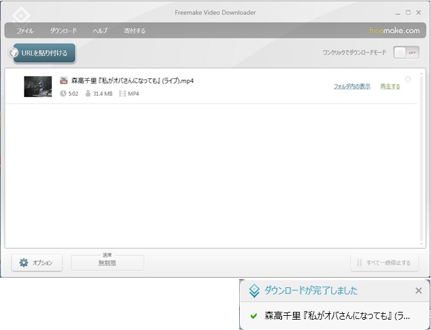Select the video thumbnail for 森高千里
This screenshot has height=330, width=431.
coord(38,87)
